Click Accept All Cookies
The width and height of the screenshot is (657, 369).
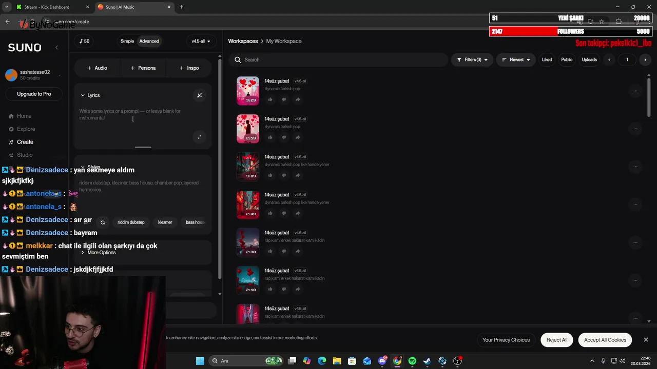click(605, 340)
